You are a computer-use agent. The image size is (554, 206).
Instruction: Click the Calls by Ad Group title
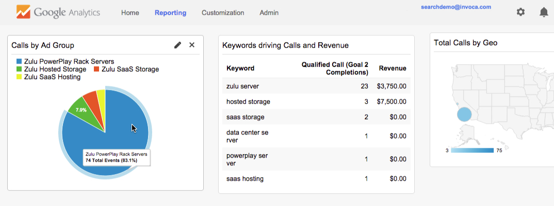pyautogui.click(x=43, y=45)
